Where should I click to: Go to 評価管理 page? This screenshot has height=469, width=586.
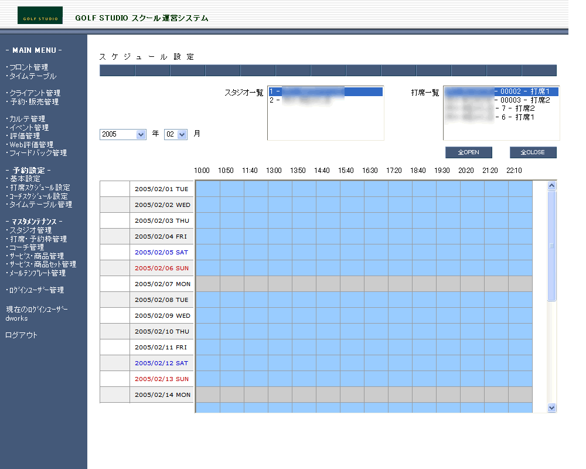[x=25, y=136]
